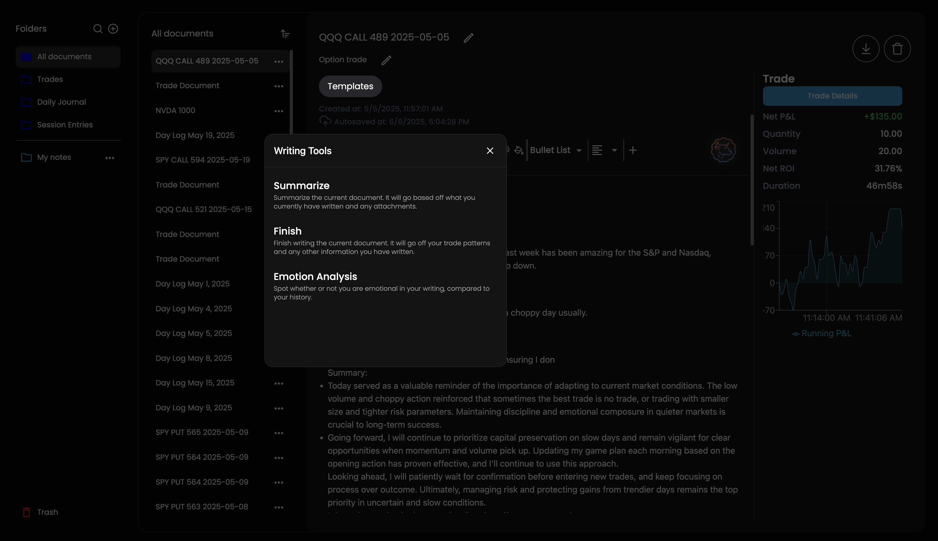
Task: Rename Option trade via pencil icon
Action: pos(386,60)
